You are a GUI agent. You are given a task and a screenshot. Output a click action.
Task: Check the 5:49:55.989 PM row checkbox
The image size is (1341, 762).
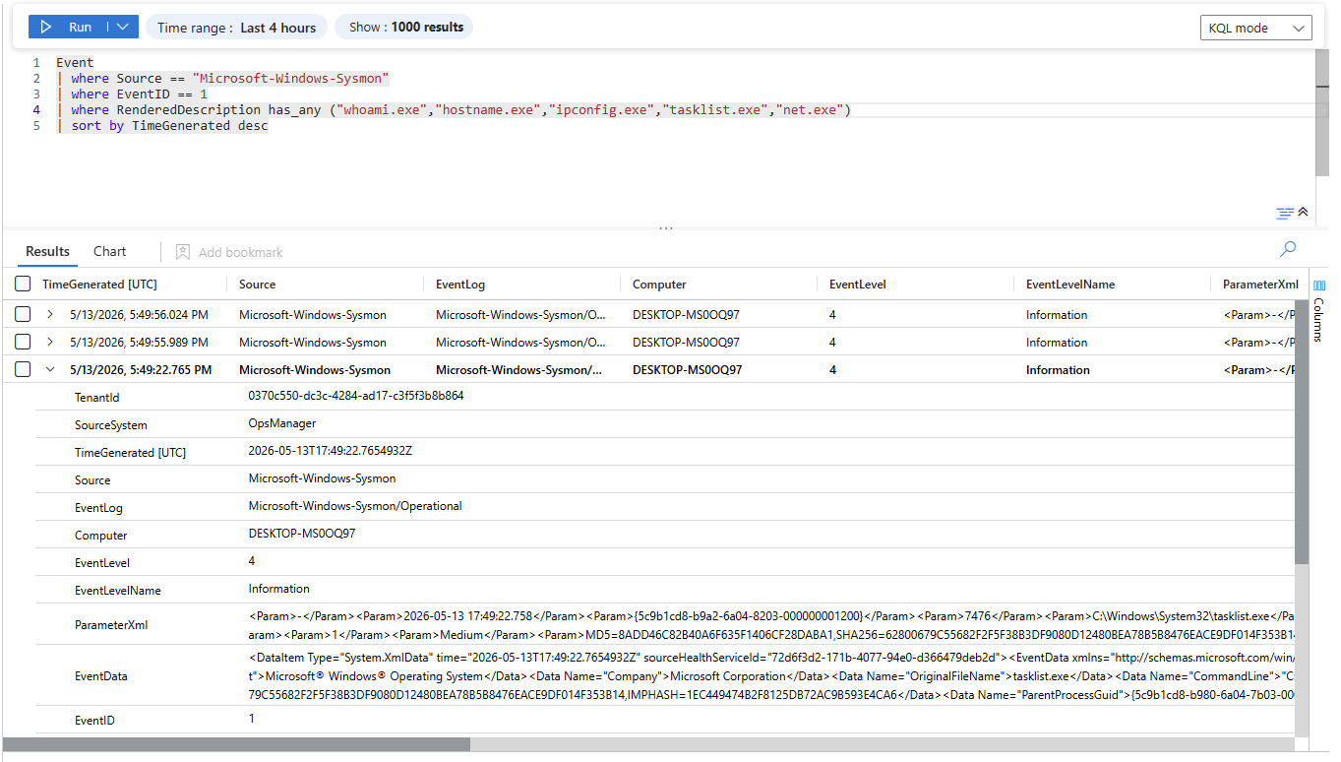tap(23, 343)
